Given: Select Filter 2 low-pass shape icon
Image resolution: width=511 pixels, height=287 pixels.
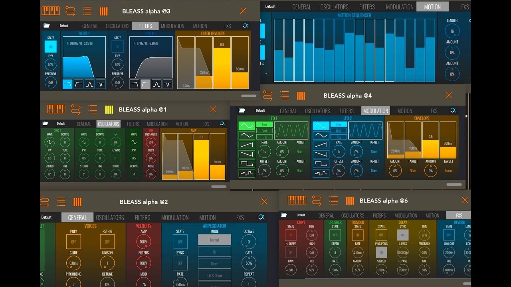Looking at the screenshot, I should point(135,84).
